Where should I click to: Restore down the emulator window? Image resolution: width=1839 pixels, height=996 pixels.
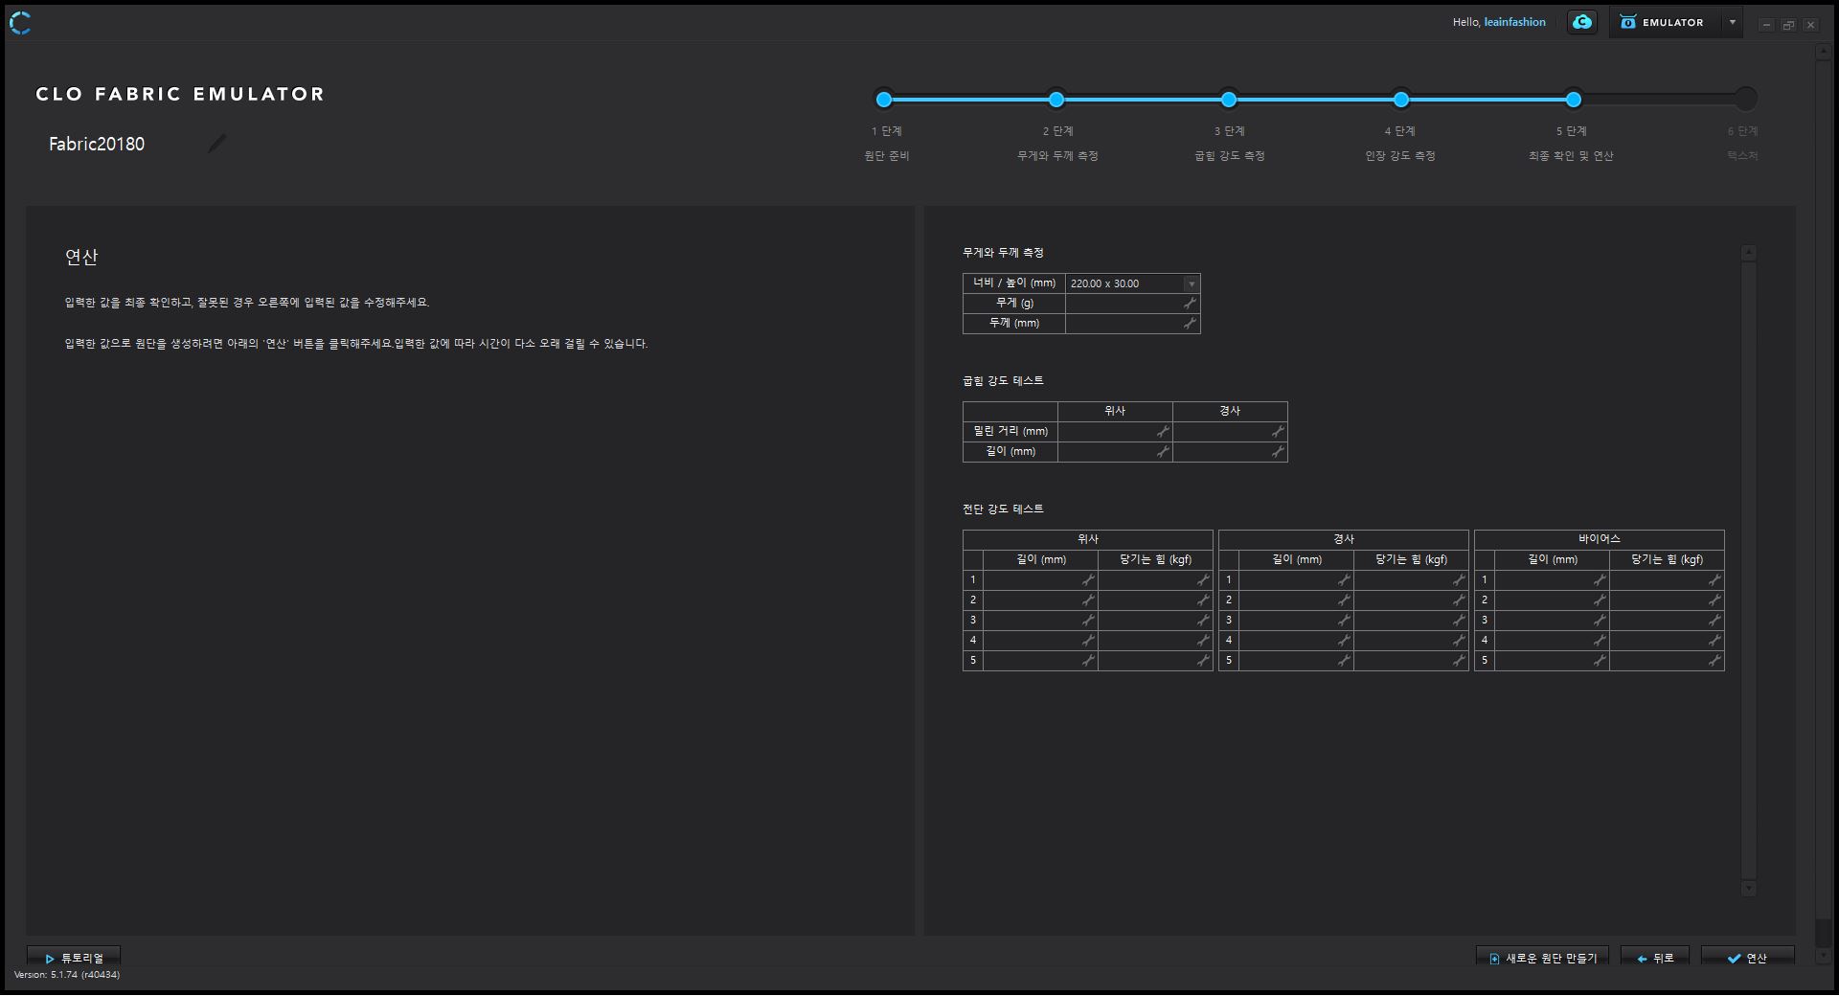pyautogui.click(x=1788, y=25)
